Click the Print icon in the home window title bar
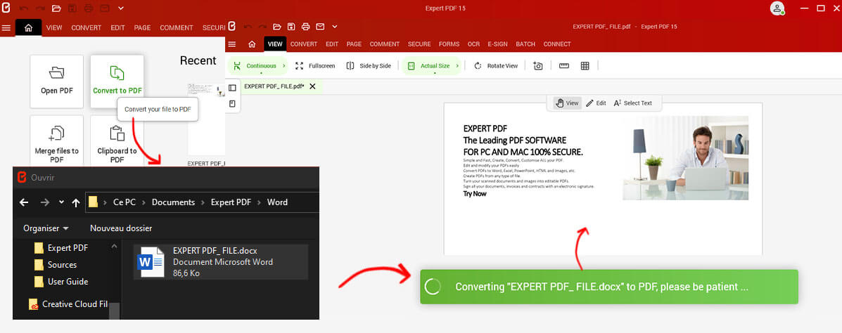 click(89, 8)
